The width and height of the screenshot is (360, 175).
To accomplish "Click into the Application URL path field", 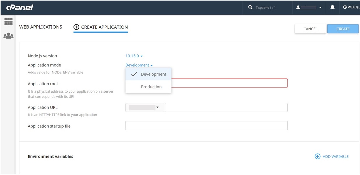I will coord(226,107).
